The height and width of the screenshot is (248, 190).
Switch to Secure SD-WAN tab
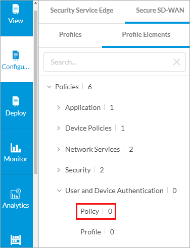[x=160, y=10]
